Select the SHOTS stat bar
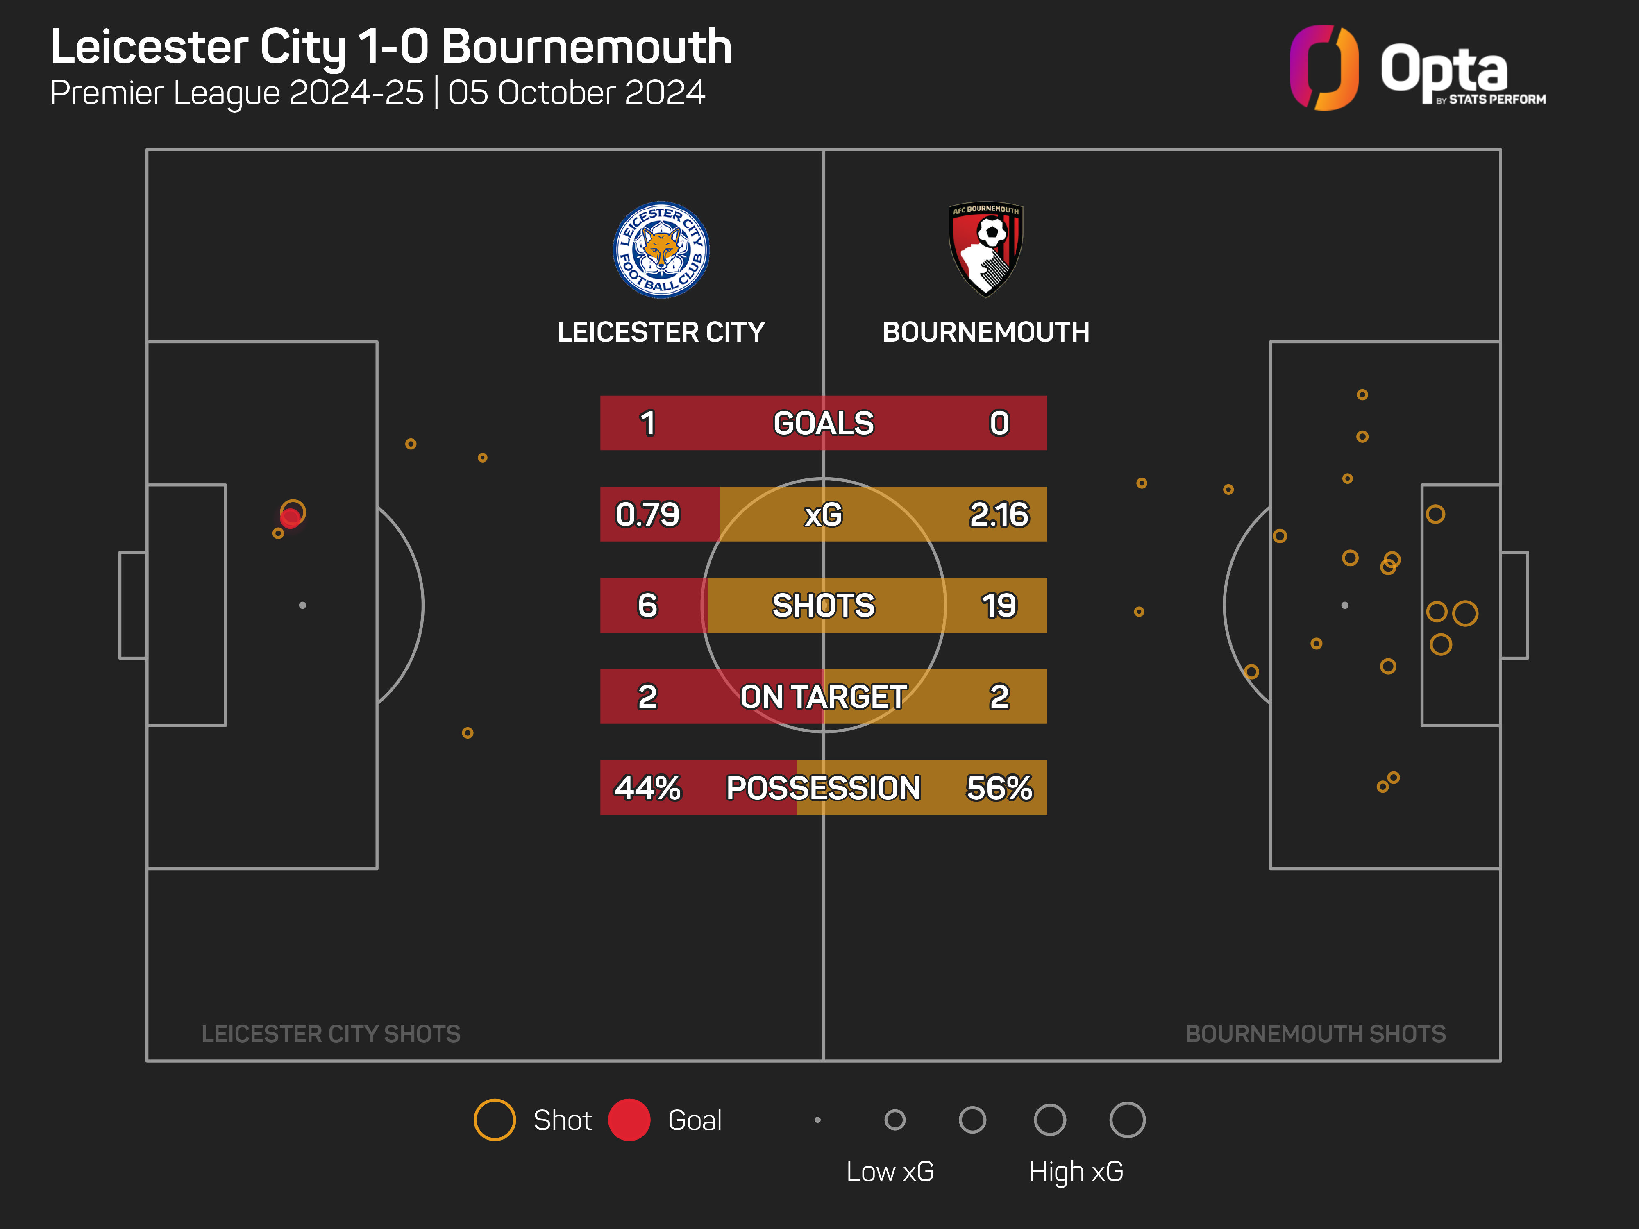 pos(823,605)
